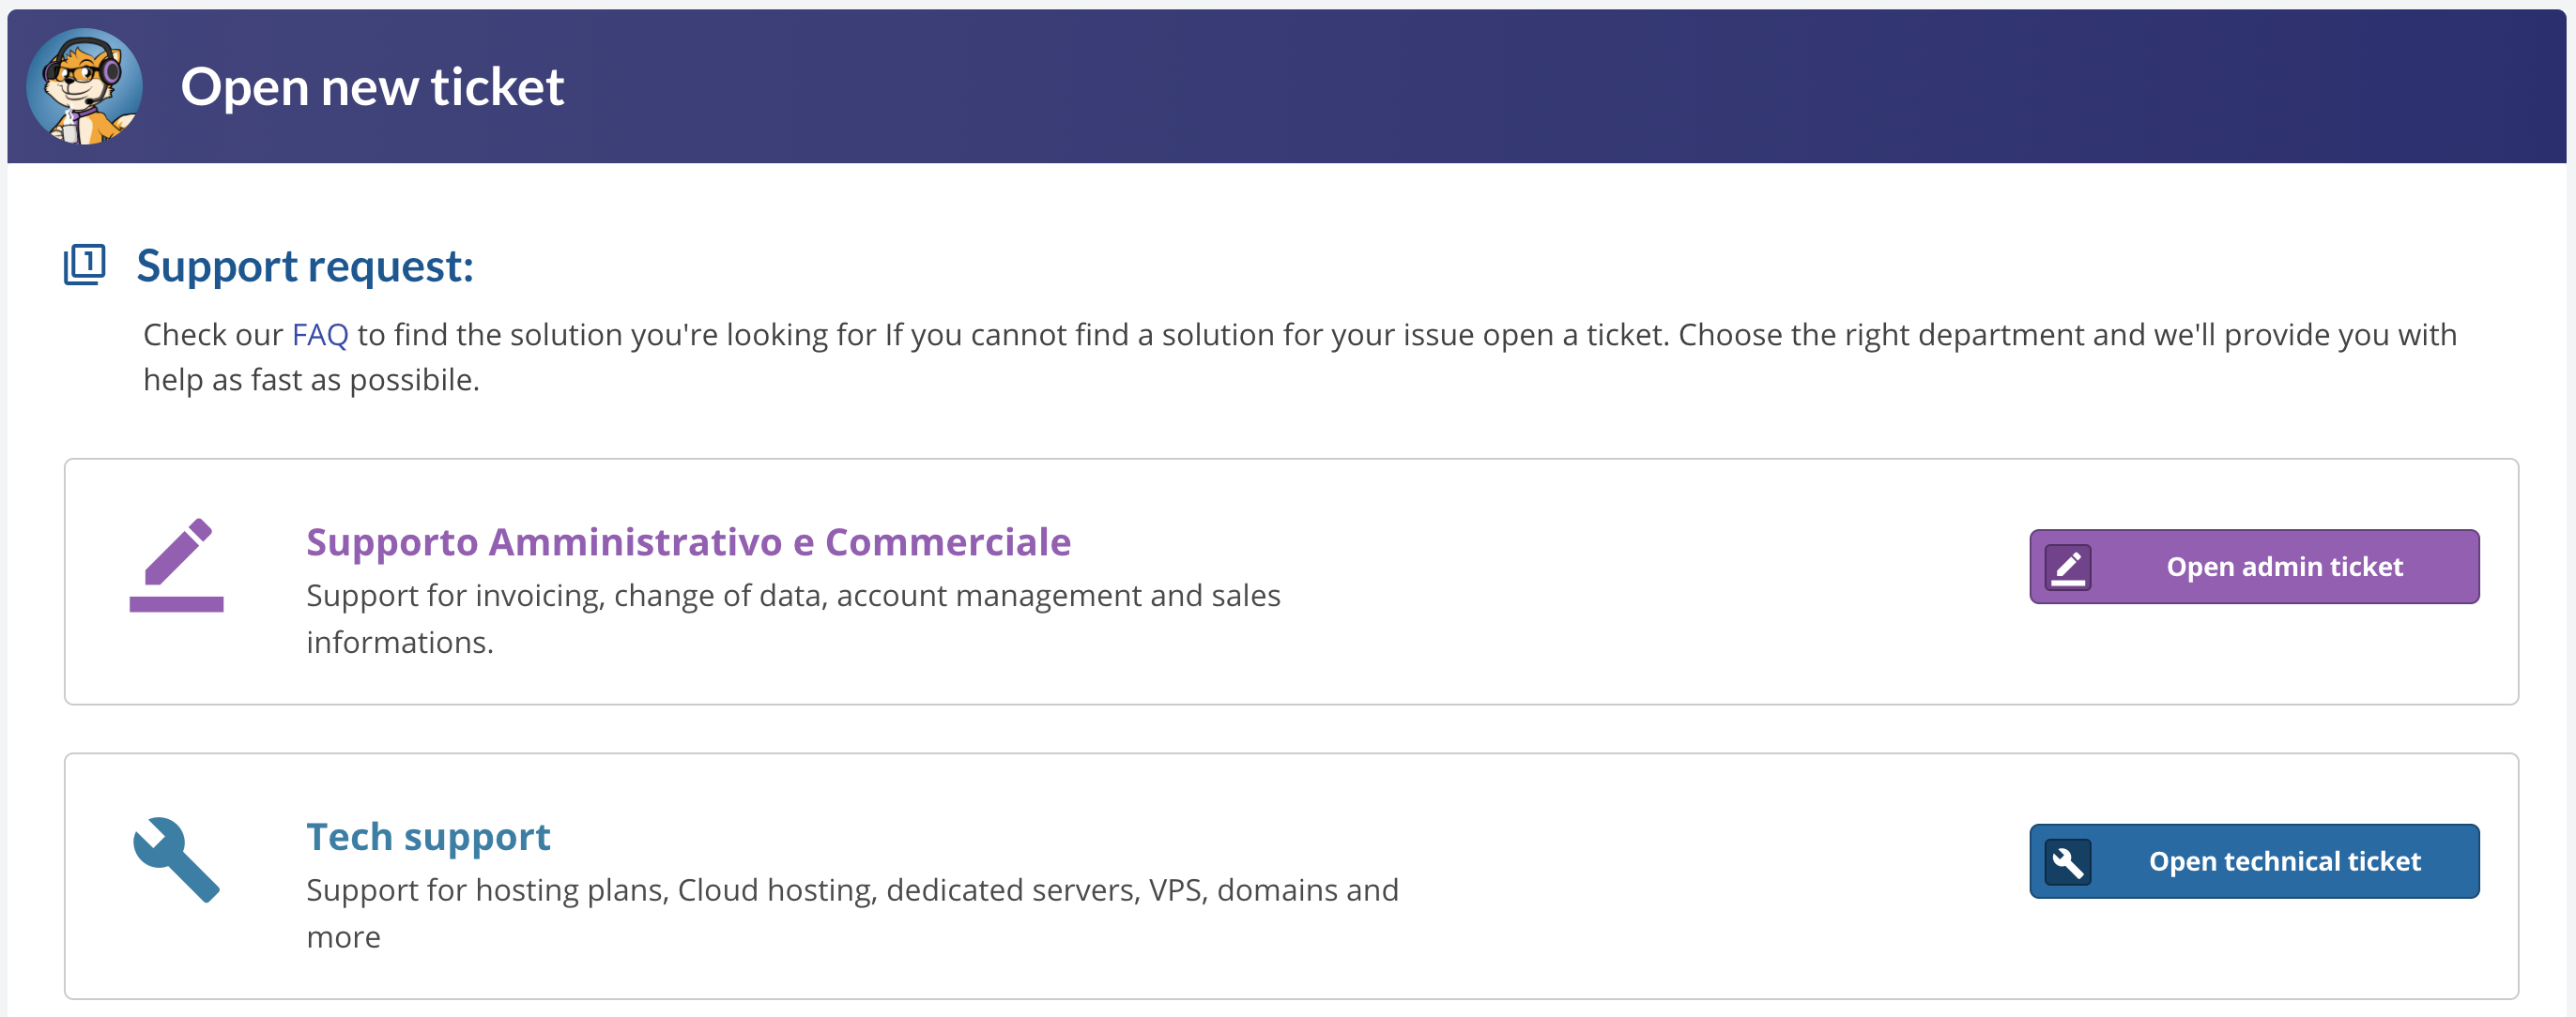
Task: Click the large purple pencil icon
Action: tap(176, 565)
